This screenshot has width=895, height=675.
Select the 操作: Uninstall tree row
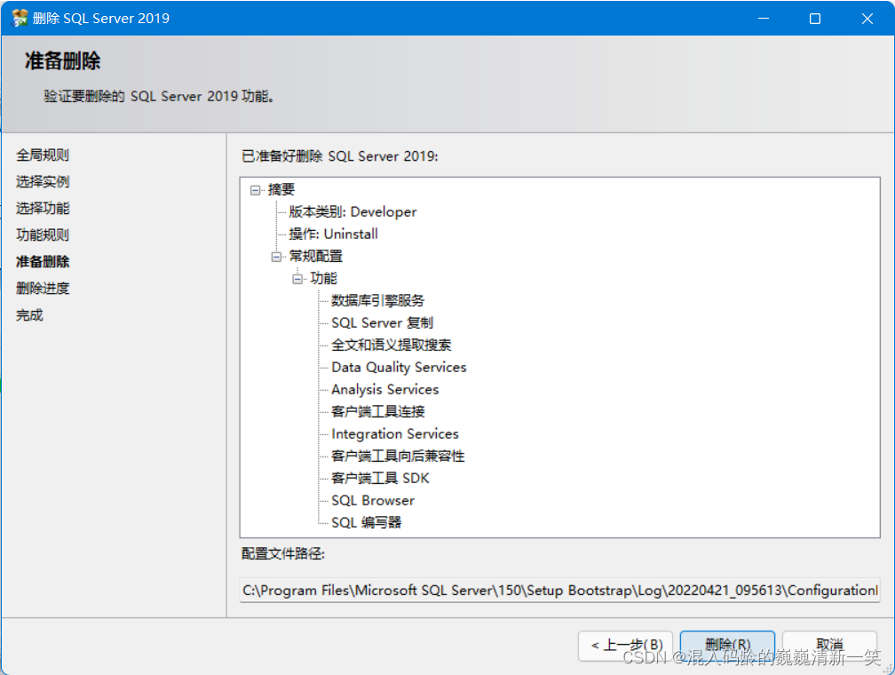click(333, 234)
